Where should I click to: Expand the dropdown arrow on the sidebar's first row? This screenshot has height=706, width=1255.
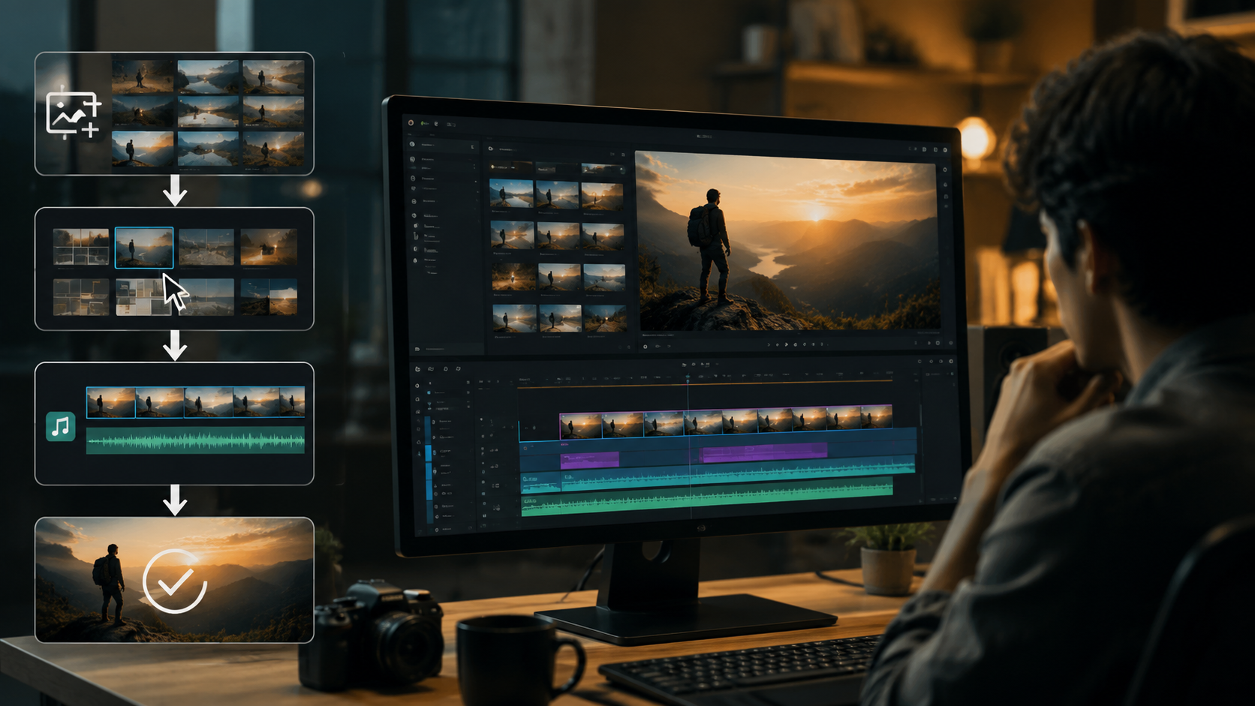(x=472, y=147)
